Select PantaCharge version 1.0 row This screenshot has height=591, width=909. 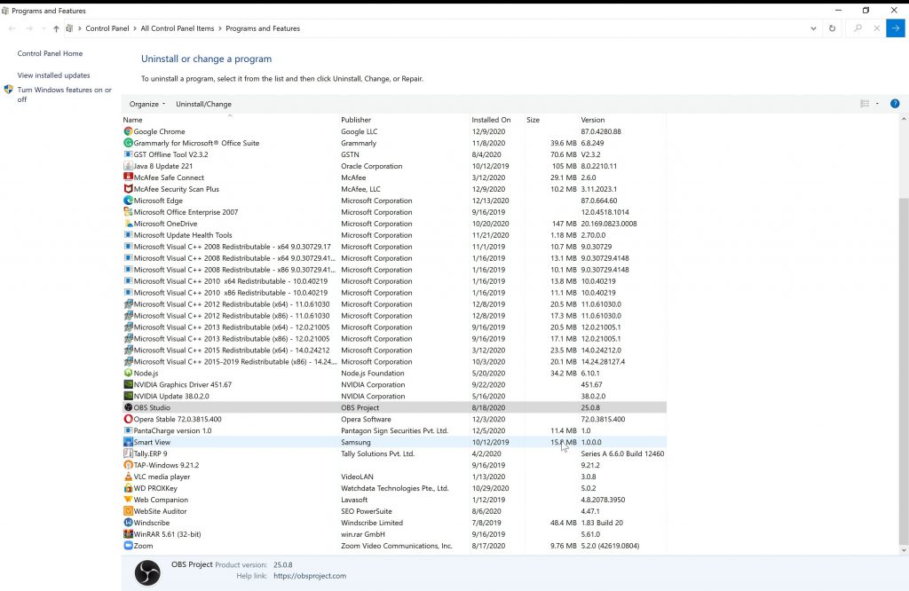point(393,430)
